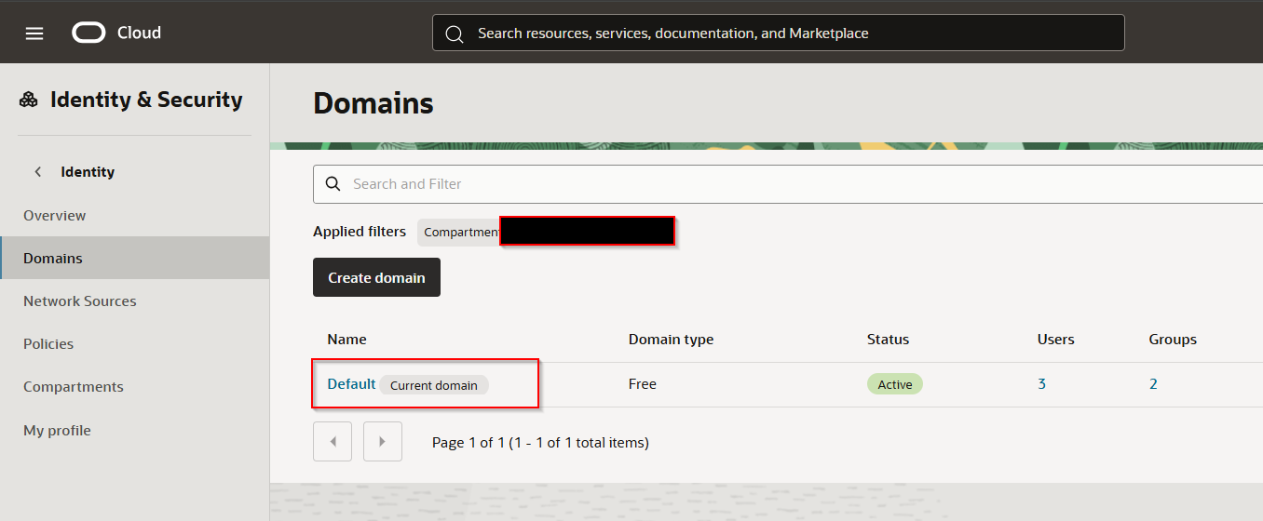Navigate to Policies

pyautogui.click(x=48, y=344)
